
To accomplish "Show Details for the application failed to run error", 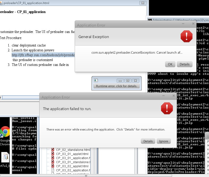I will 148,141.
